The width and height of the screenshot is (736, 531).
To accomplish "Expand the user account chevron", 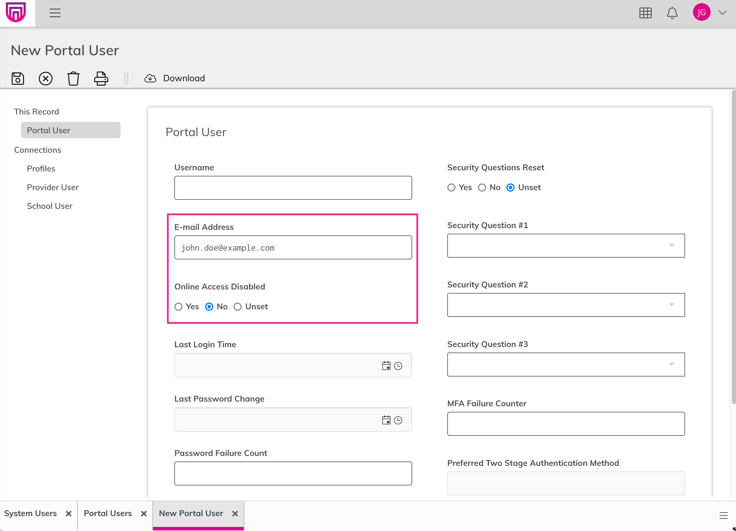I will [722, 13].
